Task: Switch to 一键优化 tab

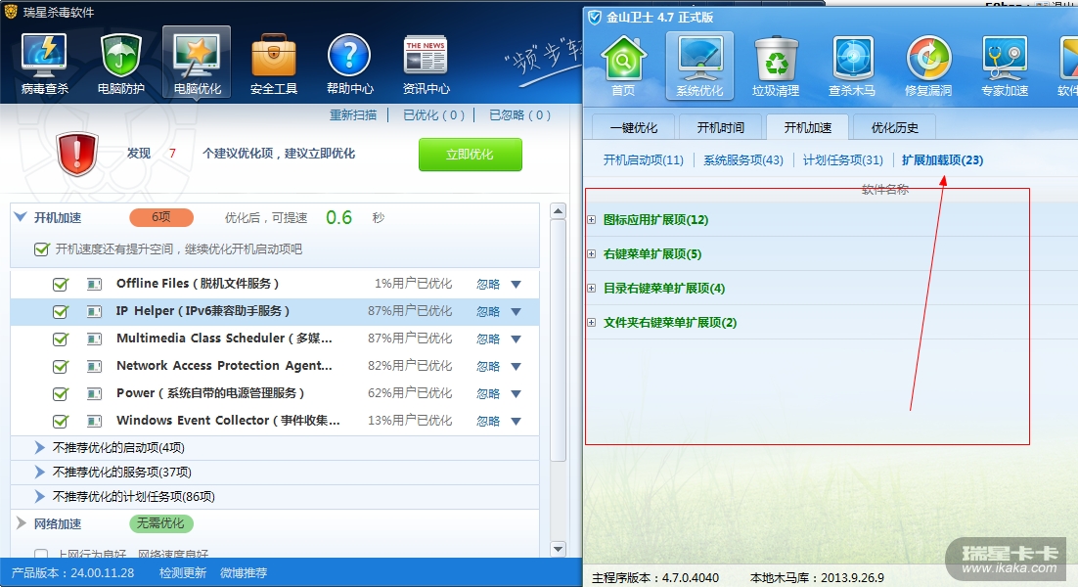Action: 633,128
